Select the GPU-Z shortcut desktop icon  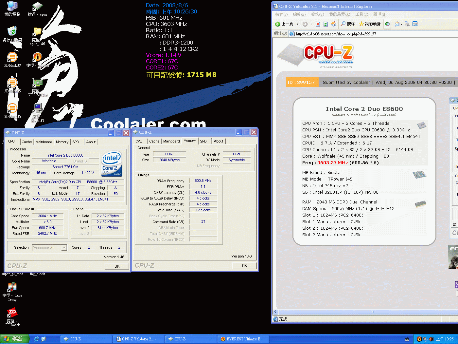pos(37,87)
